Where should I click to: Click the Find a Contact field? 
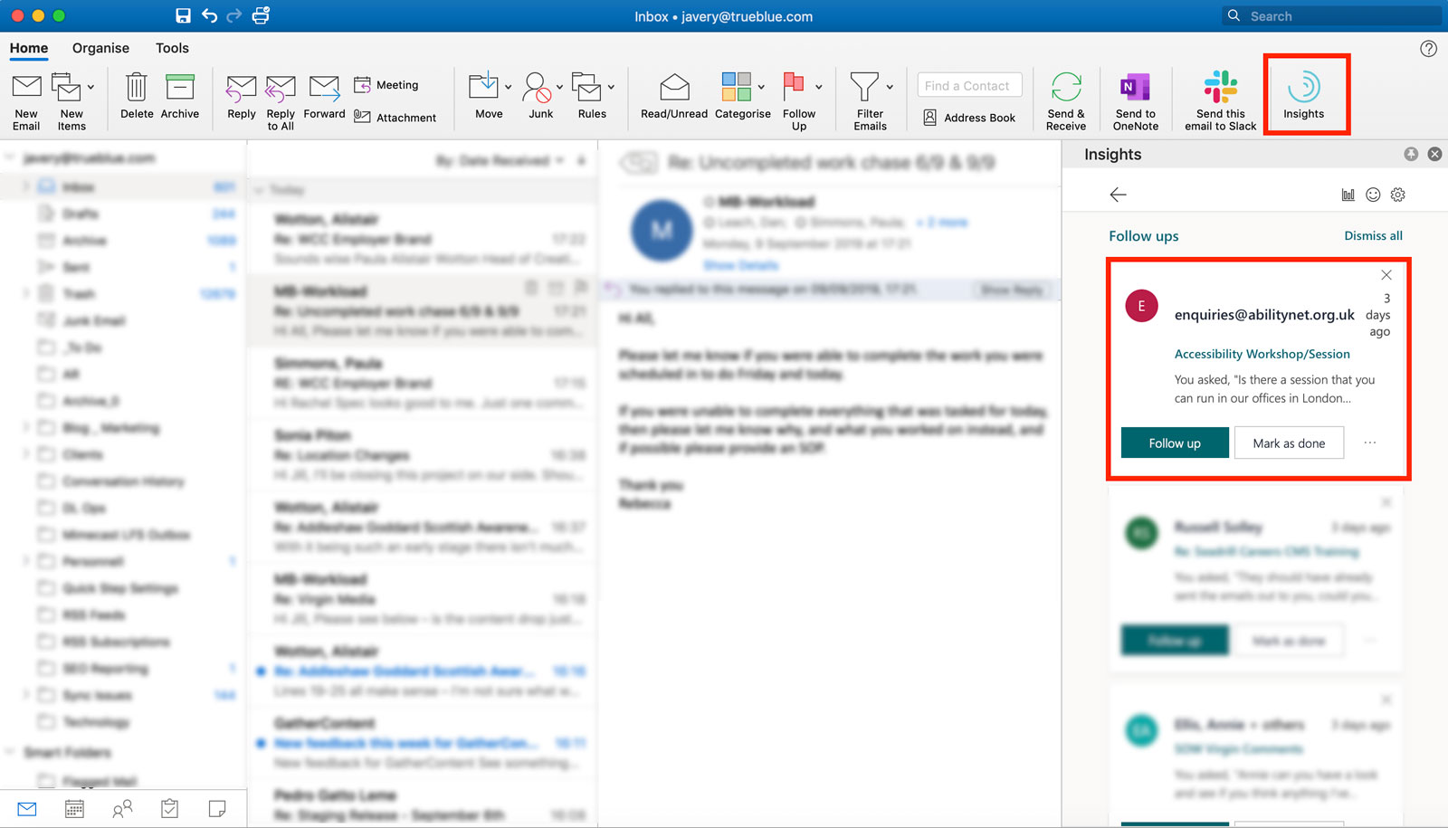pos(969,86)
